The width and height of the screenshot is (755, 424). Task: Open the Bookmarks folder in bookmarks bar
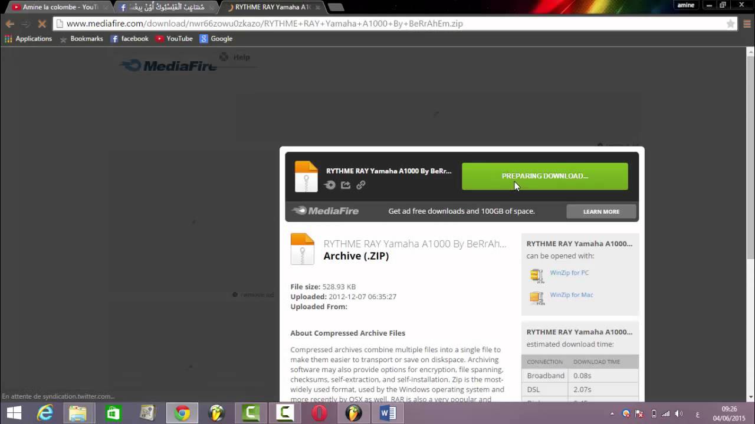pos(81,38)
